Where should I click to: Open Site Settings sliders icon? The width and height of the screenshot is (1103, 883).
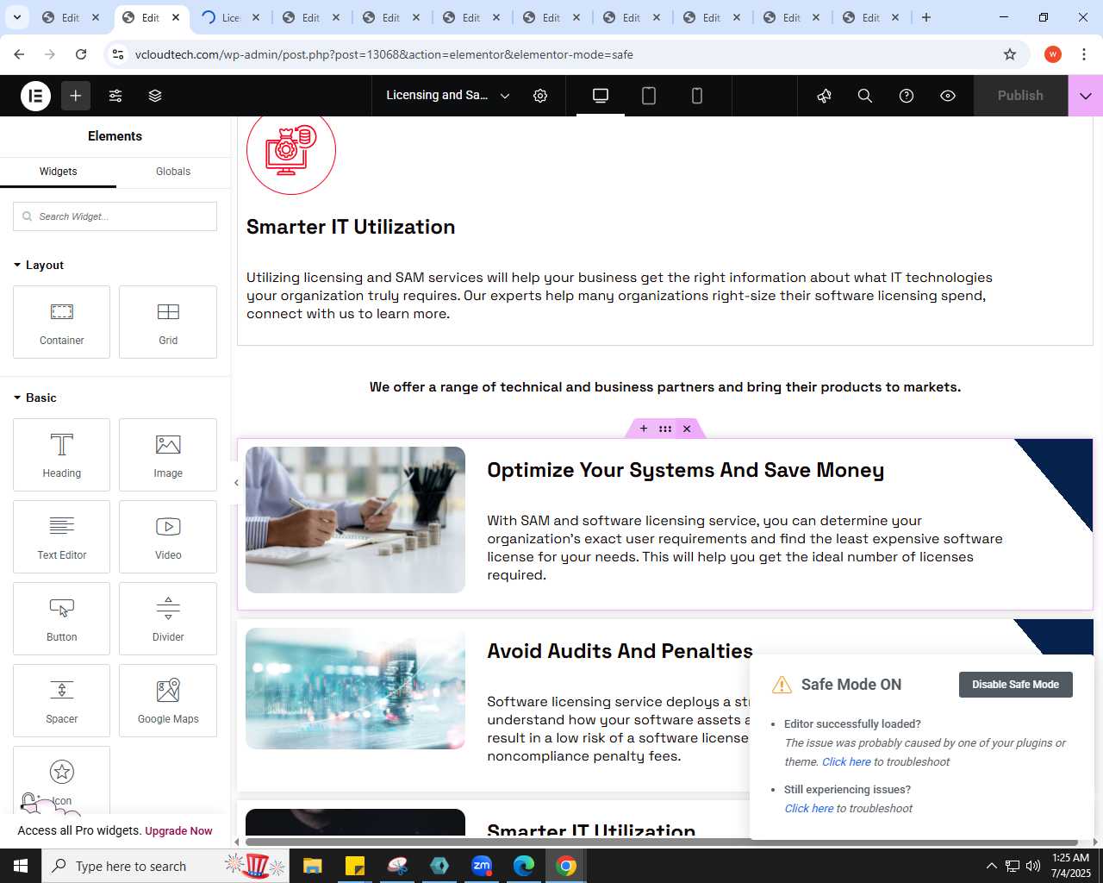point(115,96)
